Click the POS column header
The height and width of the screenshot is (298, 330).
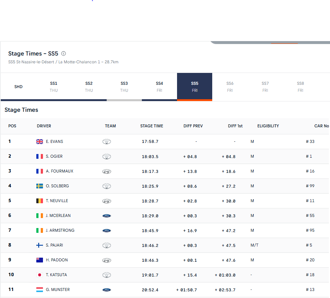[x=12, y=126]
